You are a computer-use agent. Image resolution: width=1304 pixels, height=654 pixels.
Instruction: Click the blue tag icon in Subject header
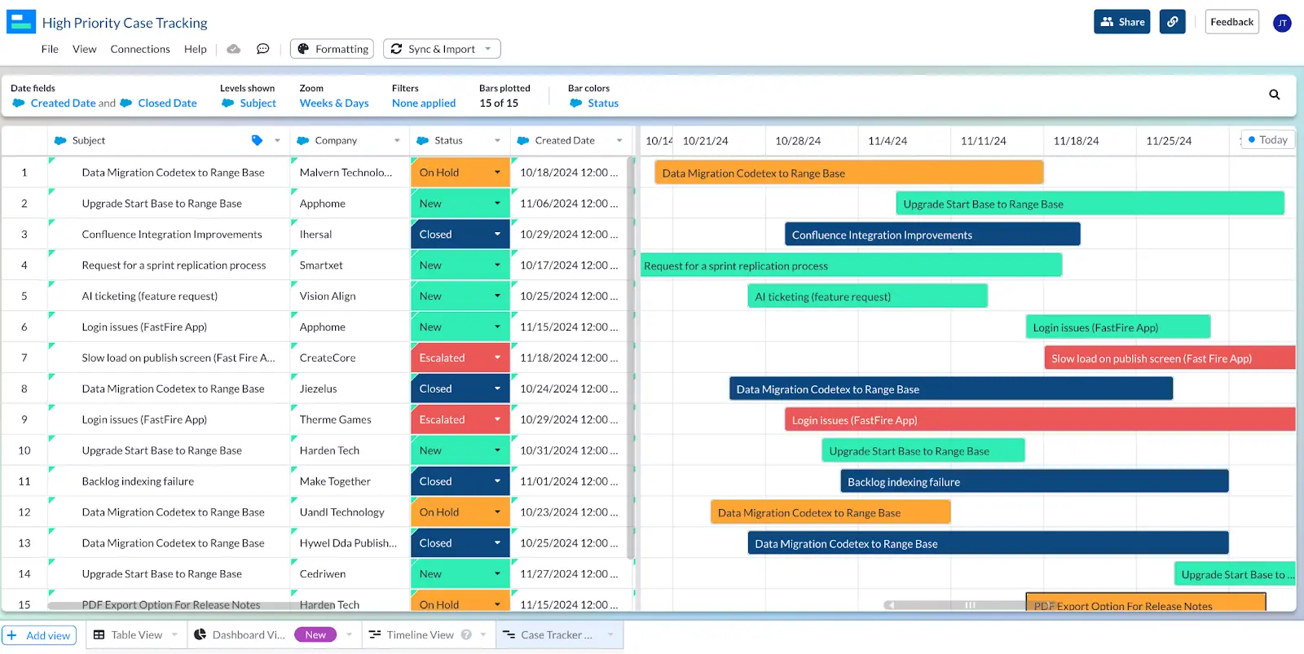(257, 140)
